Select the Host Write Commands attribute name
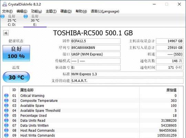 pos(38,135)
